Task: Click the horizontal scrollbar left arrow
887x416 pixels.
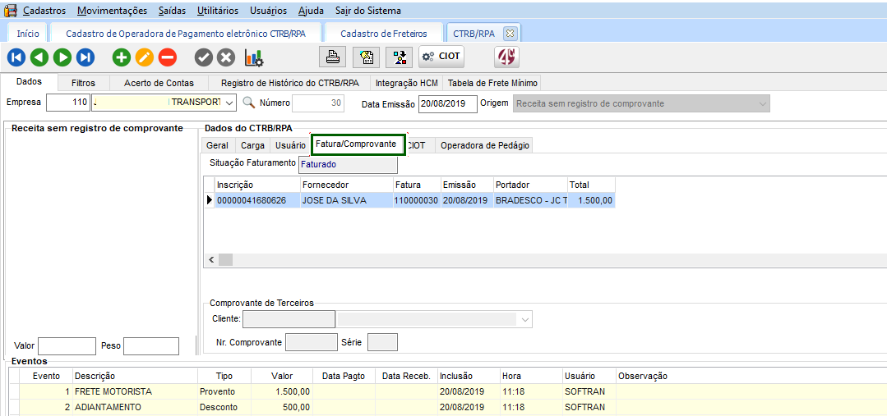Action: [211, 259]
